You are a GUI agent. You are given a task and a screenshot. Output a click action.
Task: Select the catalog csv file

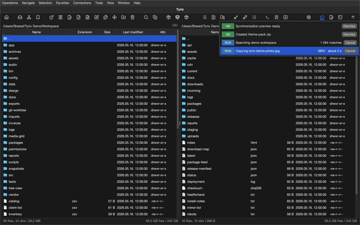[x=89, y=201]
